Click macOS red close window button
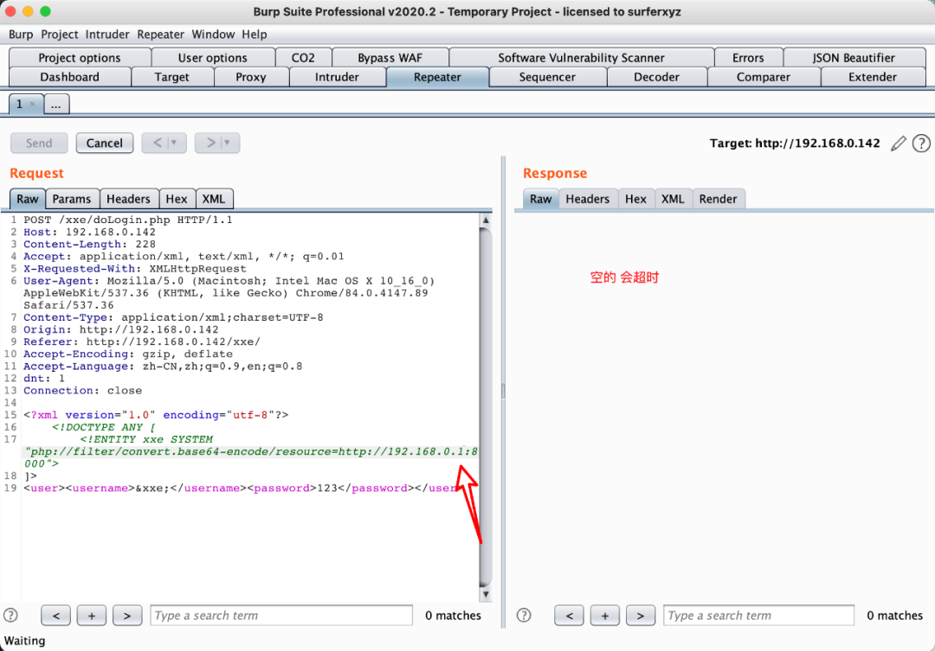Viewport: 935px width, 651px height. [10, 11]
